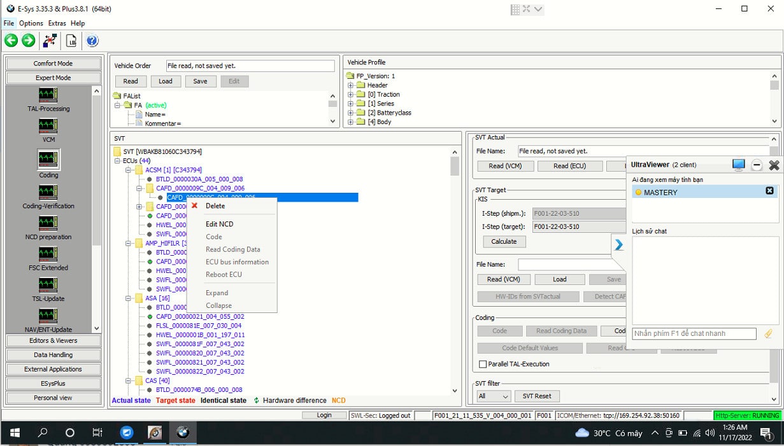Choose Edit NCD in context menu
This screenshot has width=784, height=446.
click(x=219, y=224)
